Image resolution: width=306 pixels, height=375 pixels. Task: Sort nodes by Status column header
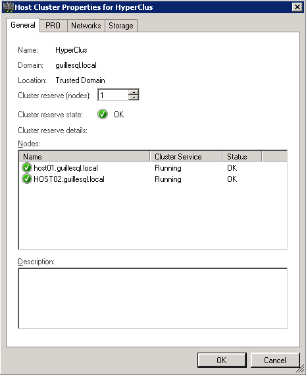242,157
